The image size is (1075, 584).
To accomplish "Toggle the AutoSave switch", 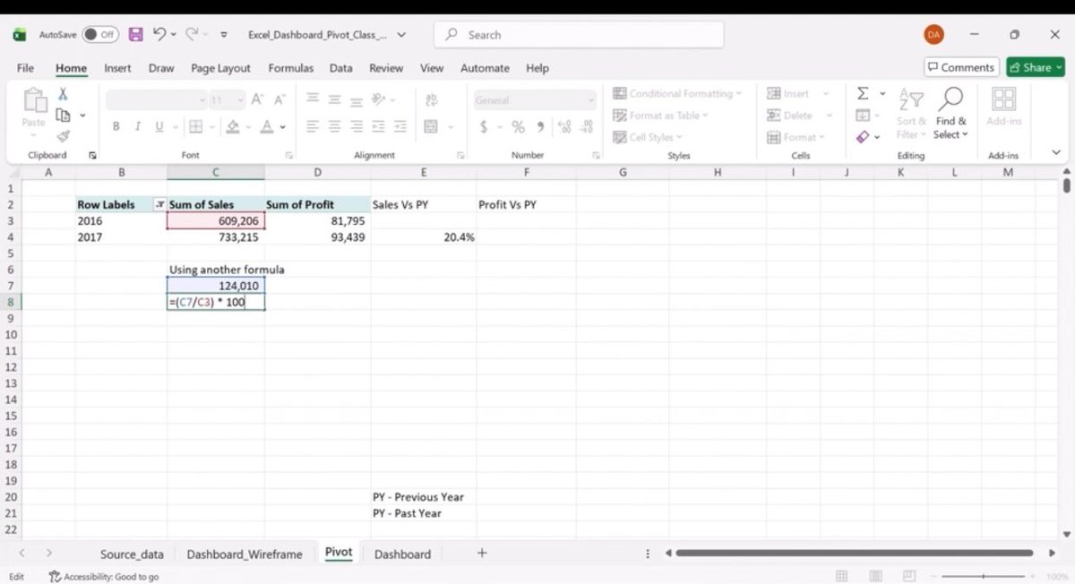I will click(x=100, y=35).
